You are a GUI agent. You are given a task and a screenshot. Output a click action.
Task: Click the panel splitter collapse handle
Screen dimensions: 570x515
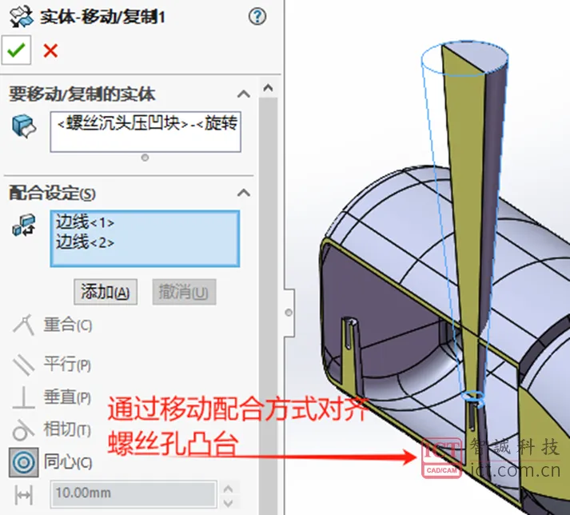289,313
